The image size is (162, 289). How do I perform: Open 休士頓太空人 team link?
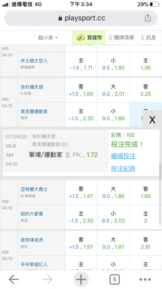(34, 61)
